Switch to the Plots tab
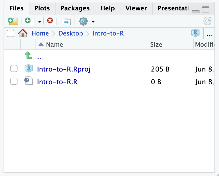Viewport: 219px width, 176px height. point(42,8)
